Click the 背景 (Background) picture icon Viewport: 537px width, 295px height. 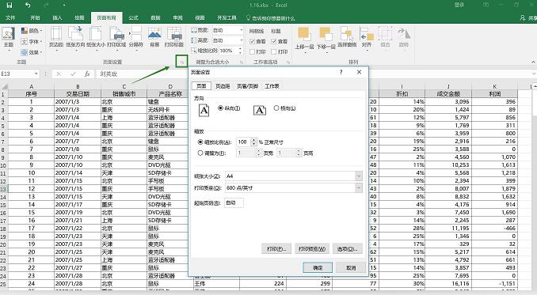pos(154,38)
